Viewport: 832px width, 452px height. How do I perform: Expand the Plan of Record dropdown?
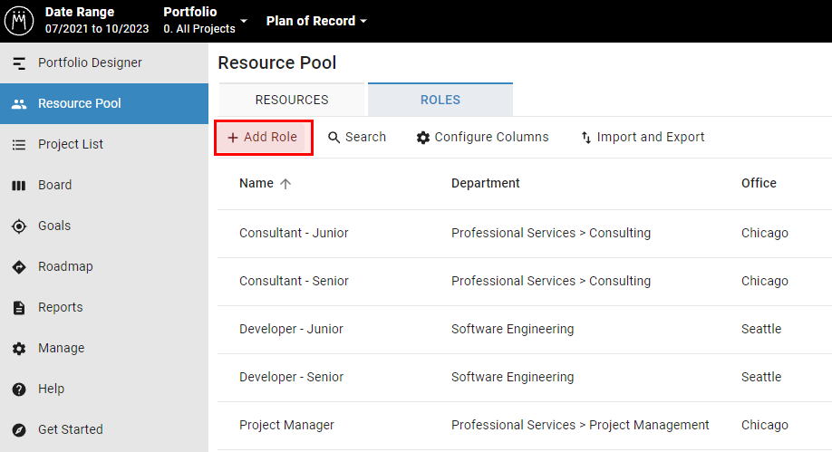(x=316, y=21)
